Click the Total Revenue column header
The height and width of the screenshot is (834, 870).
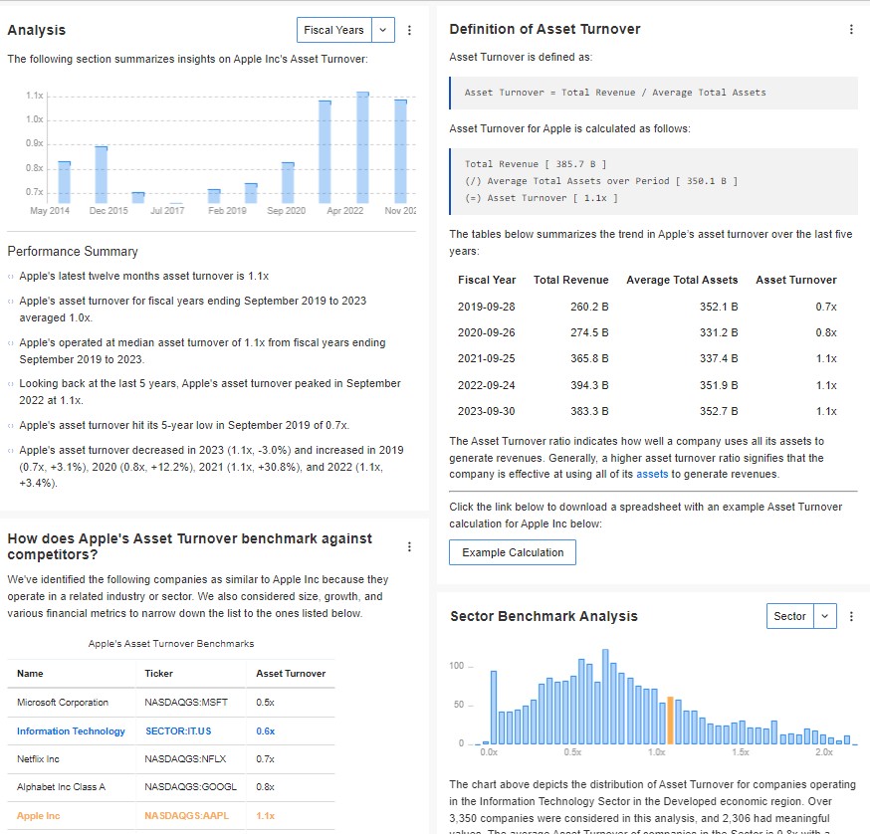571,280
